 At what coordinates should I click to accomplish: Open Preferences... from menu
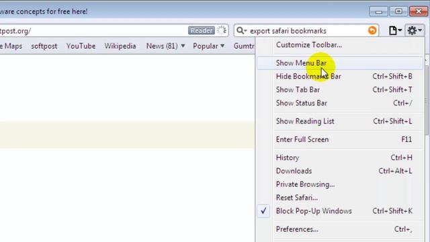(340, 229)
